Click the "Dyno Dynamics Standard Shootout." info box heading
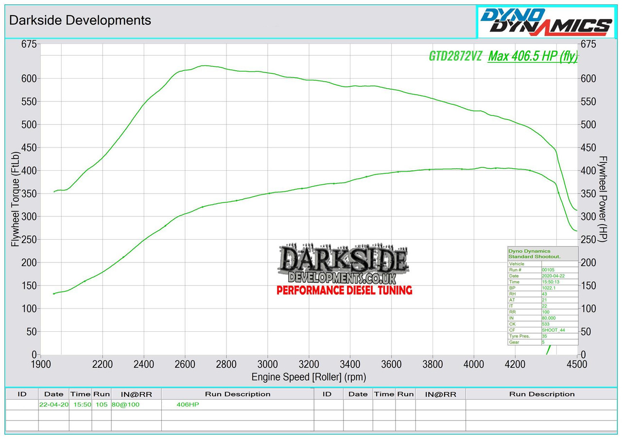Image resolution: width=622 pixels, height=439 pixels. [x=535, y=254]
